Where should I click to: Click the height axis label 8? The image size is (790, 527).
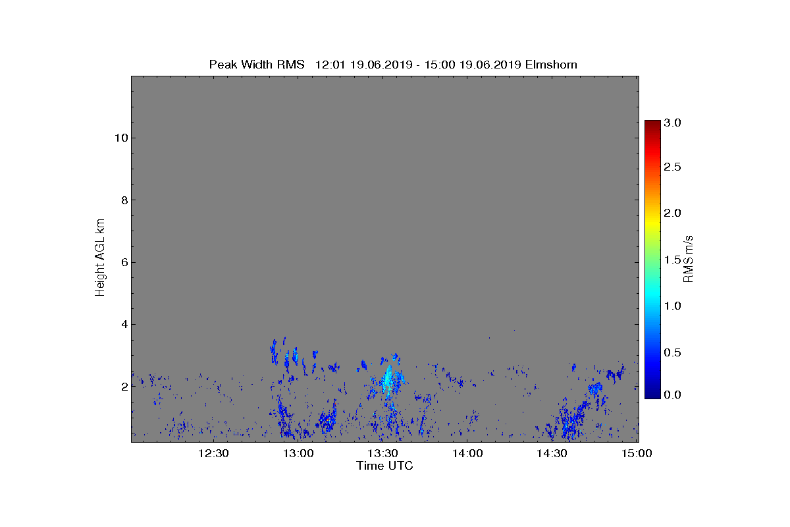click(123, 200)
